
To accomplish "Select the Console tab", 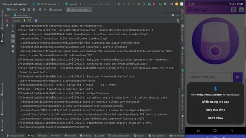I will pos(16,21).
